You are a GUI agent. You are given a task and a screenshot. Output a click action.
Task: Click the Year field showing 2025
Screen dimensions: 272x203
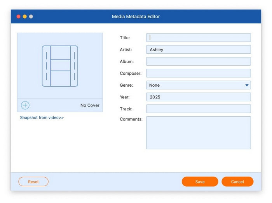coord(198,97)
